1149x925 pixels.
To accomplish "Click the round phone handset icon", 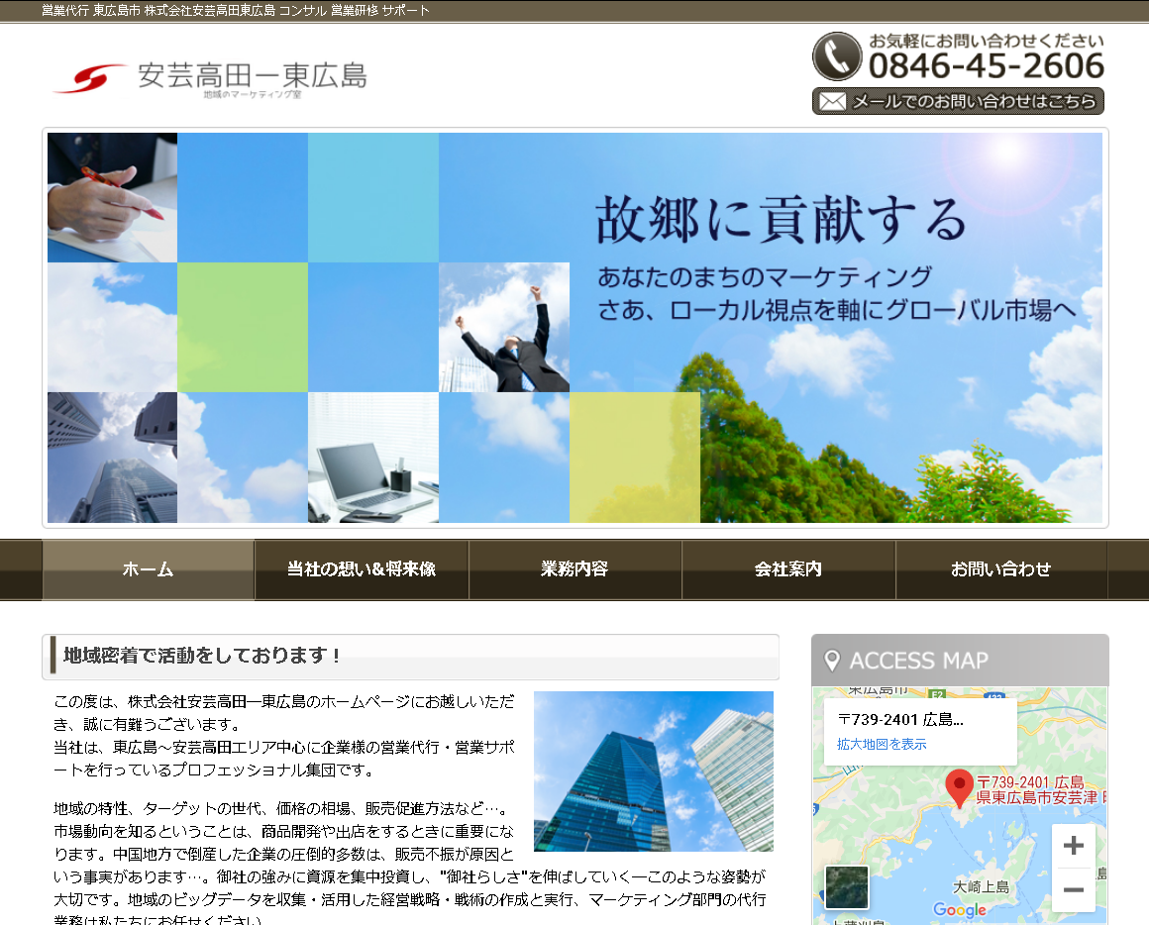I will coord(837,56).
